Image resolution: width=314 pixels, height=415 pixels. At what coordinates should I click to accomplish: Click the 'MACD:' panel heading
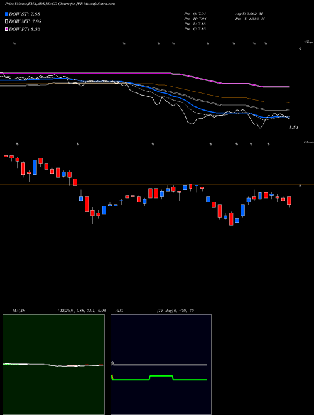(x=19, y=311)
